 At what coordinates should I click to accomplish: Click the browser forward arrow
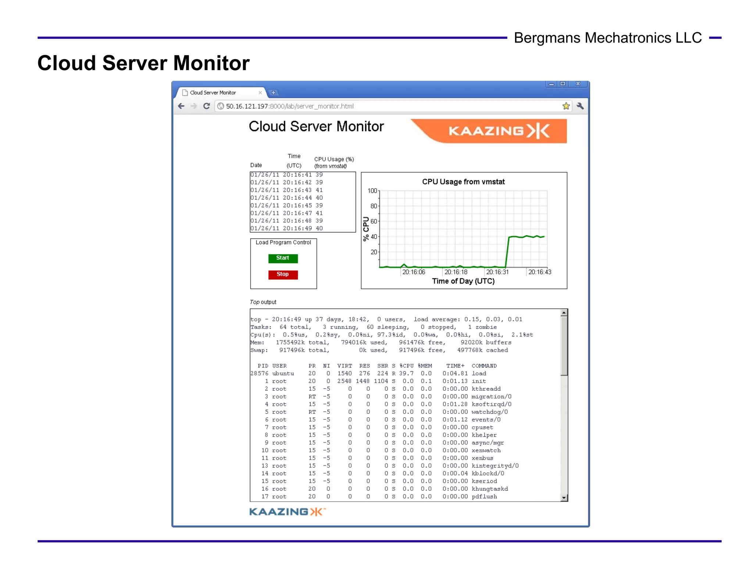[x=194, y=106]
